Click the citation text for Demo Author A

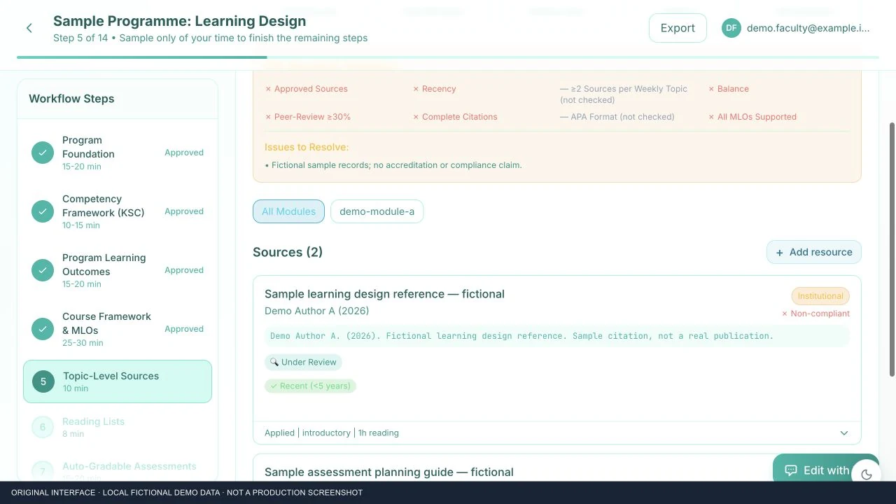point(521,336)
